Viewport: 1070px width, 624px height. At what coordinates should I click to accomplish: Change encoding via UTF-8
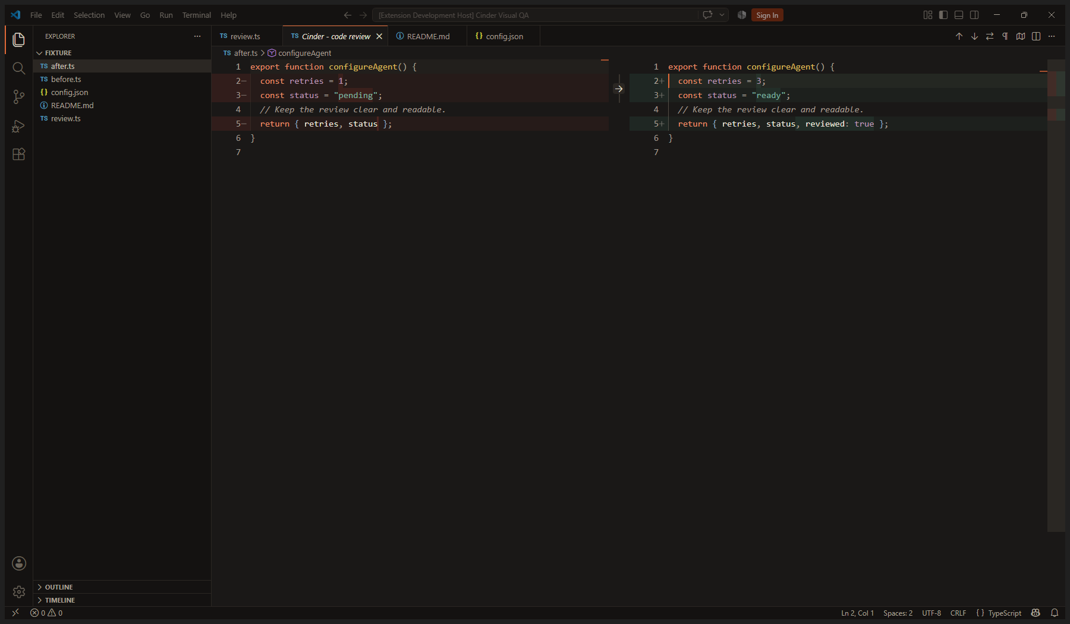931,613
